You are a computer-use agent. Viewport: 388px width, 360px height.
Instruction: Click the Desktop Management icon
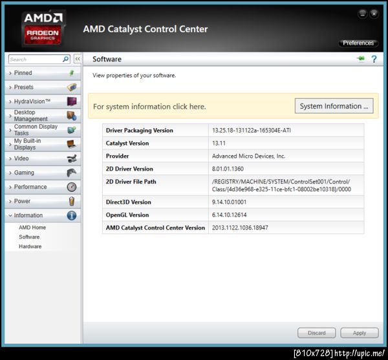[72, 116]
